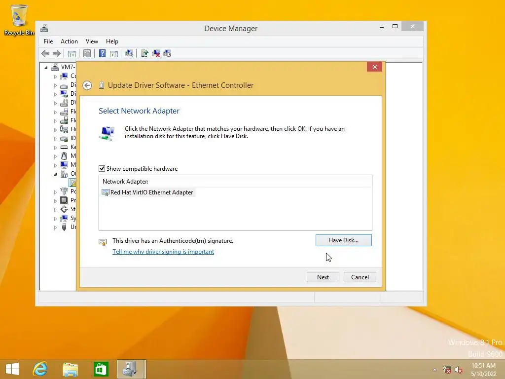This screenshot has height=379, width=505.
Task: Click the Windows Start button
Action: 12,369
